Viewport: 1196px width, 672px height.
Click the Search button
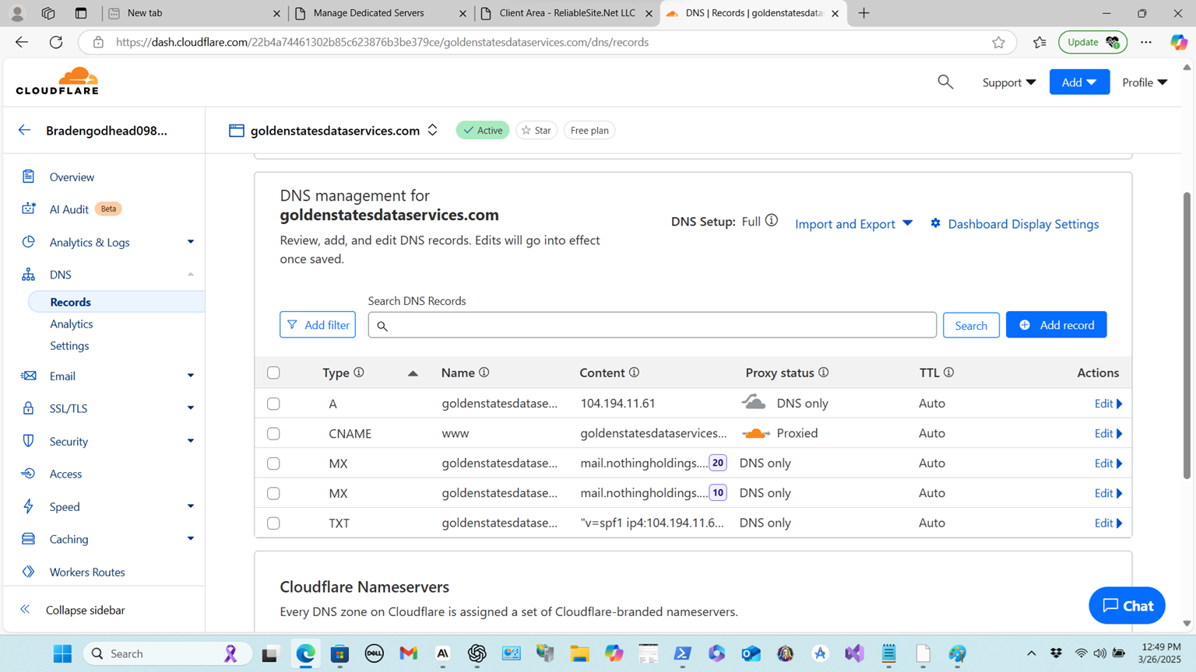tap(971, 325)
